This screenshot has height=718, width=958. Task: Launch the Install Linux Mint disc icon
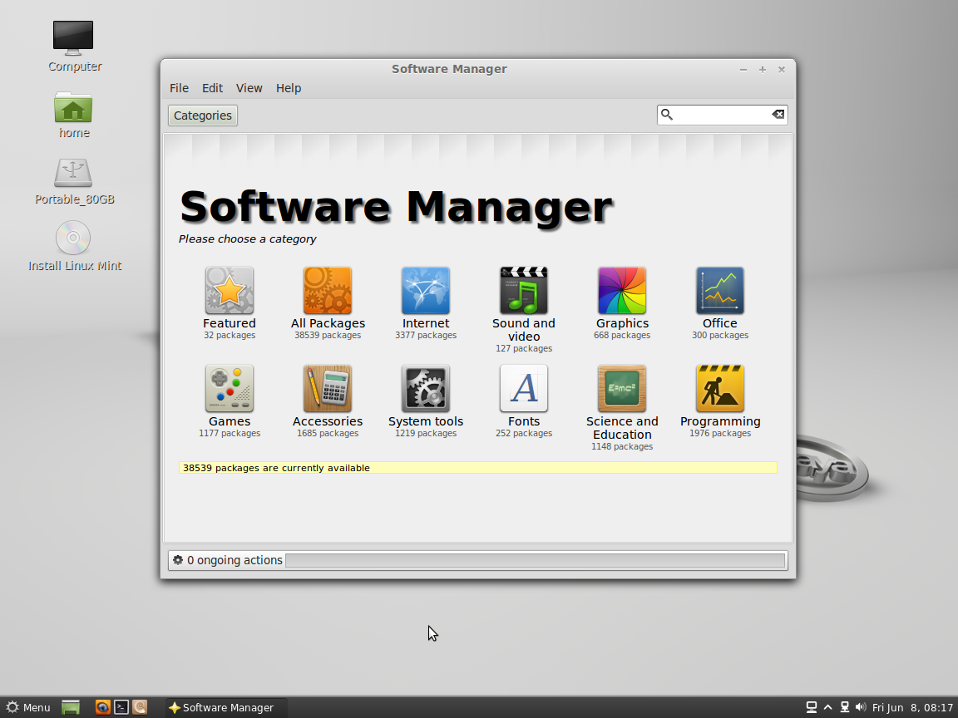pyautogui.click(x=73, y=238)
